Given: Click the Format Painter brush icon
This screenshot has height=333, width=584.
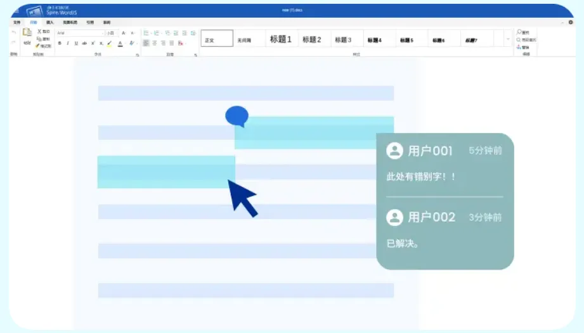Looking at the screenshot, I should [37, 46].
